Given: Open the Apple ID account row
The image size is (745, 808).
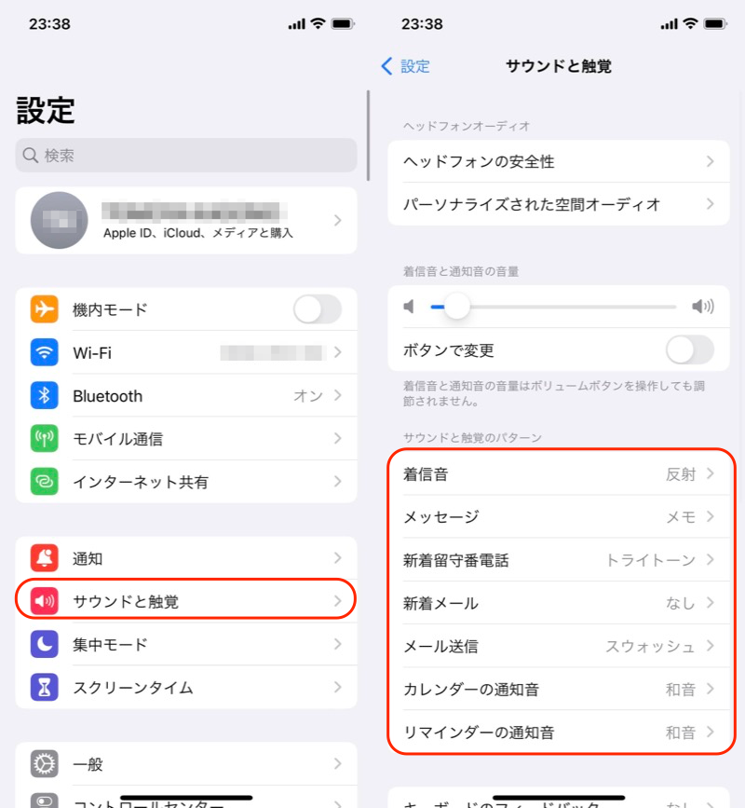Looking at the screenshot, I should coord(186,221).
